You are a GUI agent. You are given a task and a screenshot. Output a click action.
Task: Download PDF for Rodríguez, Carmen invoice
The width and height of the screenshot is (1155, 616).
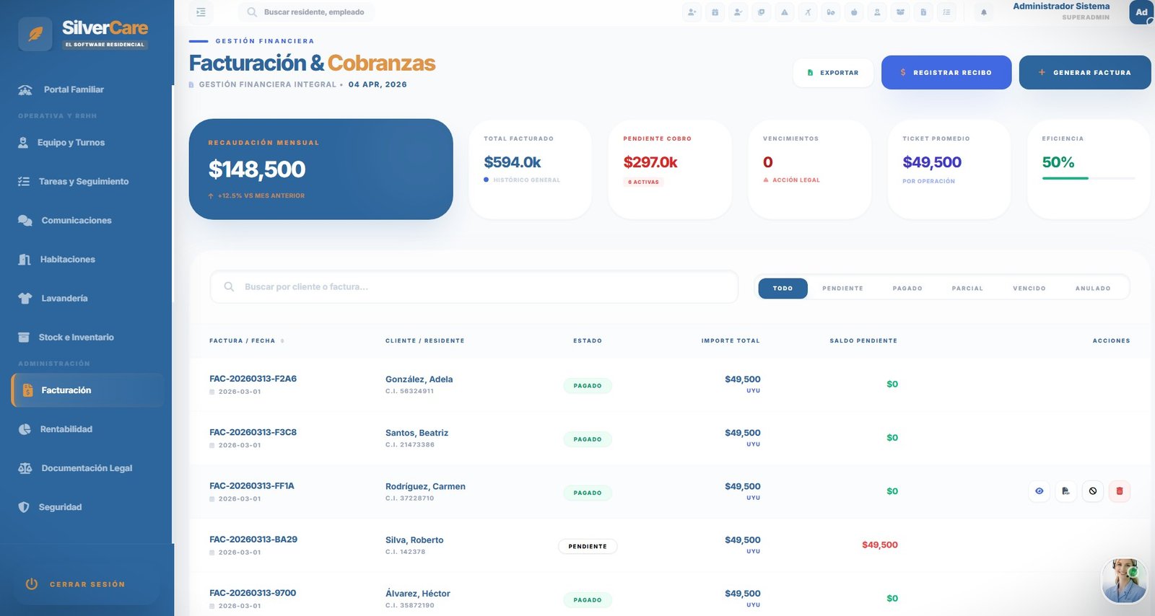pyautogui.click(x=1065, y=491)
